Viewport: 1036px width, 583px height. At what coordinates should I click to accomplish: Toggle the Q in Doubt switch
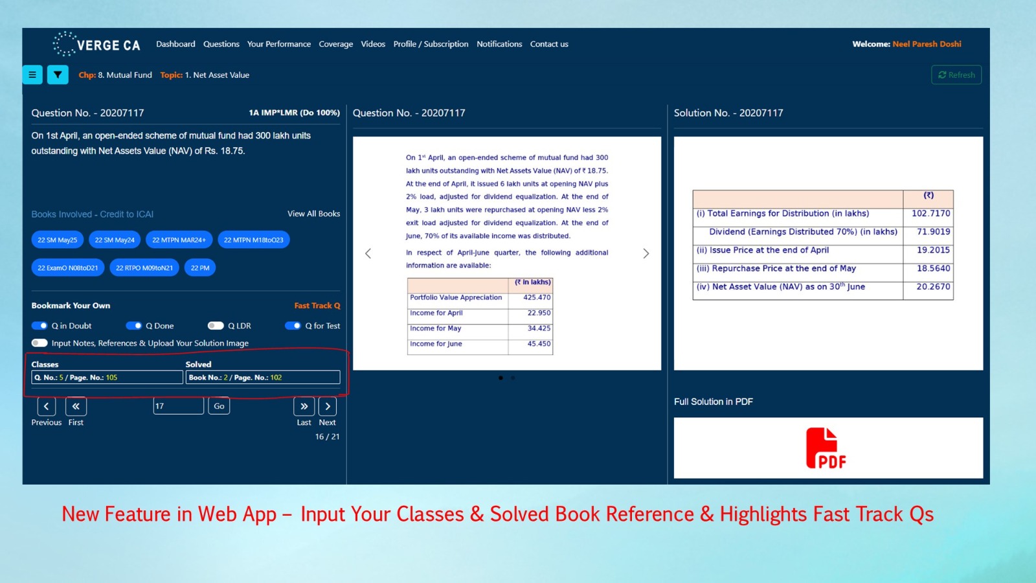pos(39,326)
